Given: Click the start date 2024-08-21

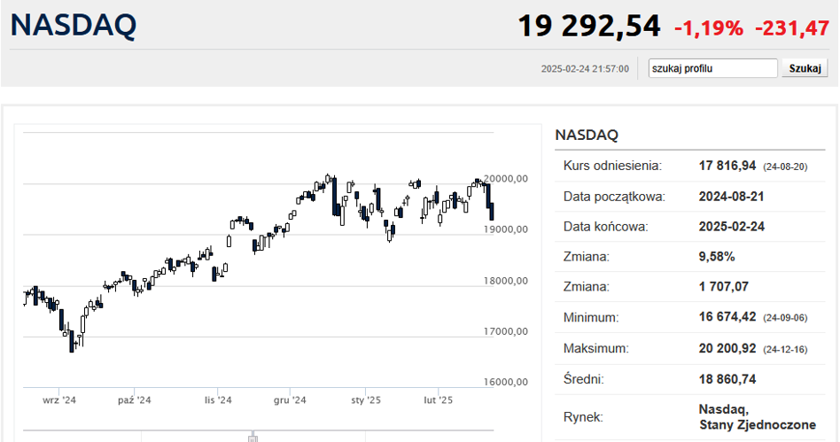Looking at the screenshot, I should pyautogui.click(x=731, y=197).
